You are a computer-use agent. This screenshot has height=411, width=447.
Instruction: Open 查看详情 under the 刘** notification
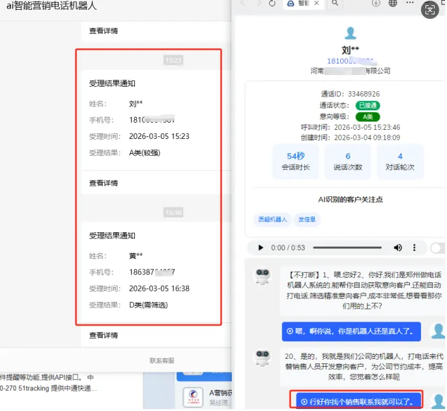pyautogui.click(x=104, y=183)
